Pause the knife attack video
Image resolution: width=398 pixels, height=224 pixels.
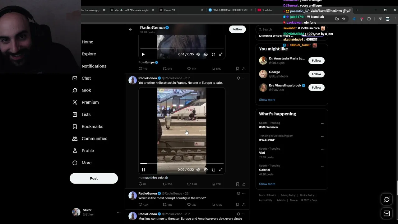pos(143,170)
